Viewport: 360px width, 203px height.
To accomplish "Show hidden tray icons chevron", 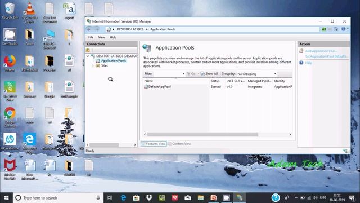I will pos(296,198).
